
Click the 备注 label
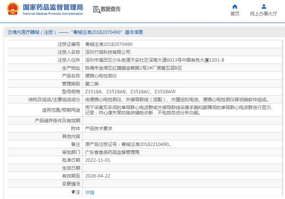(x=75, y=144)
